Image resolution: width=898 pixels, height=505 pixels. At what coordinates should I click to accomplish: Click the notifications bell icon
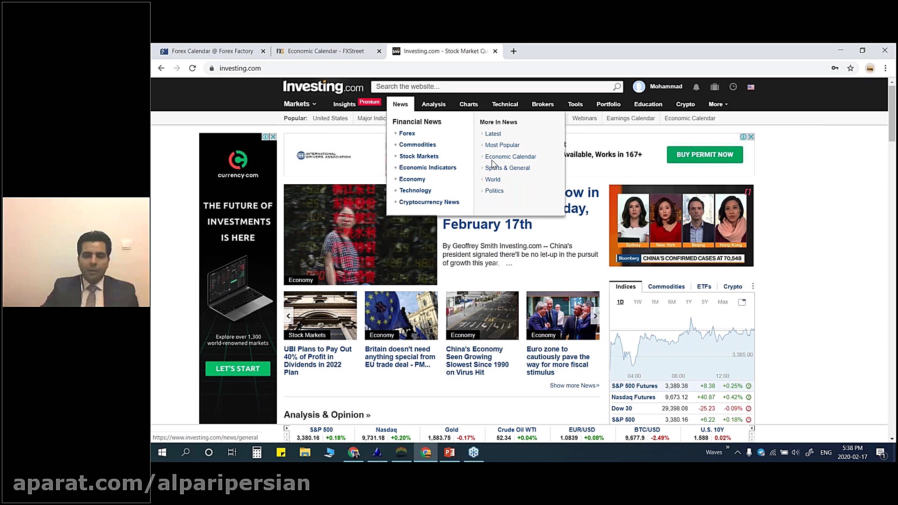tap(696, 87)
